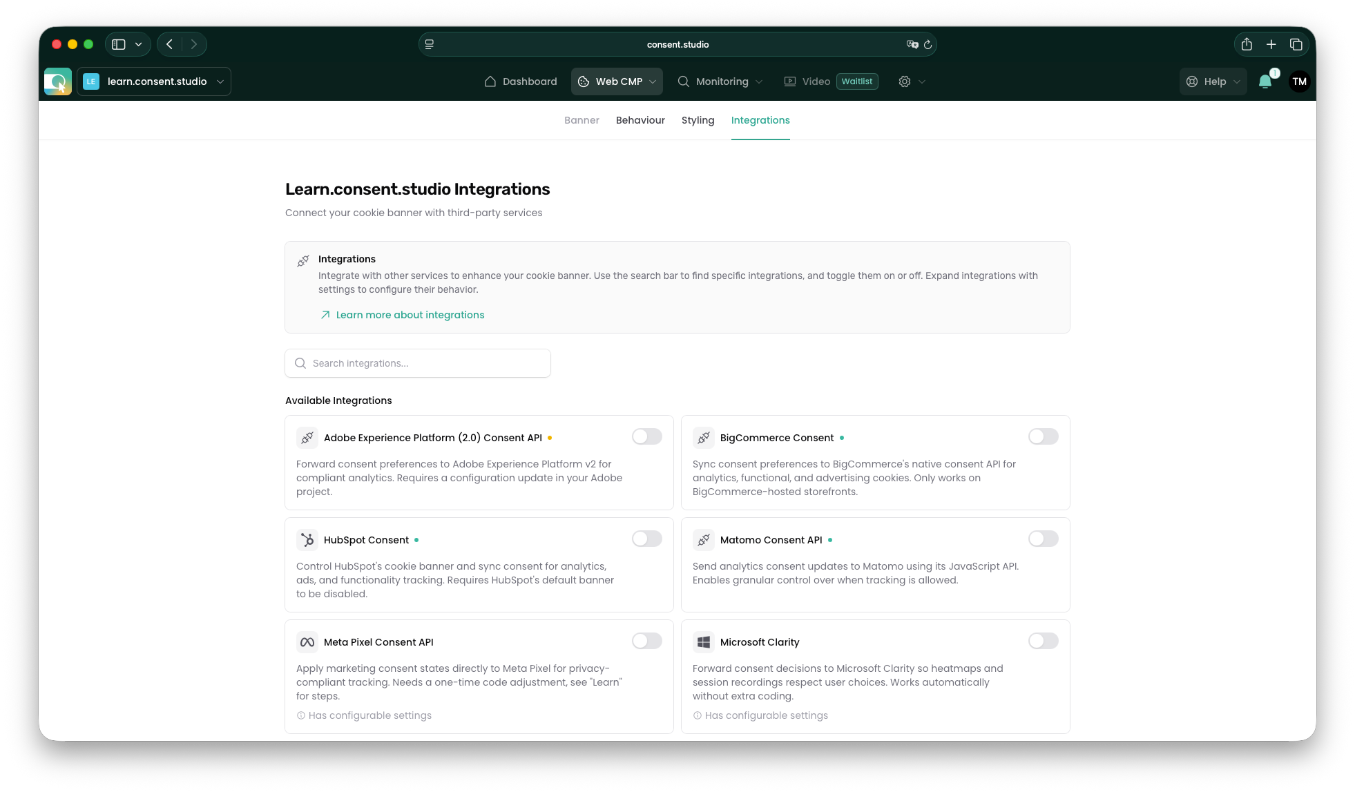Image resolution: width=1355 pixels, height=792 pixels.
Task: Click the consent.studio address bar
Action: (x=677, y=44)
